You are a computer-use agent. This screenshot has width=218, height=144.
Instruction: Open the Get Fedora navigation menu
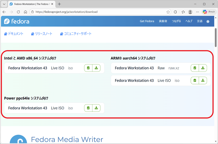click(x=147, y=21)
